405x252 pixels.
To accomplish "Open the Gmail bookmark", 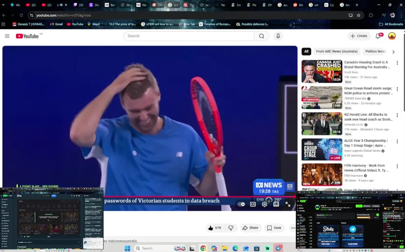I will [56, 24].
